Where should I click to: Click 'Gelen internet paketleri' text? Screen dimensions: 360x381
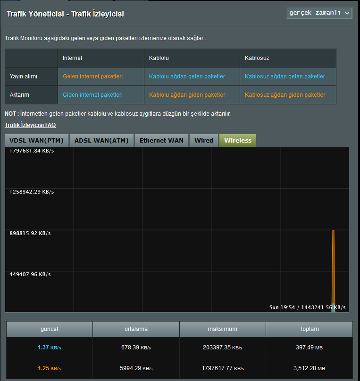[x=93, y=76]
